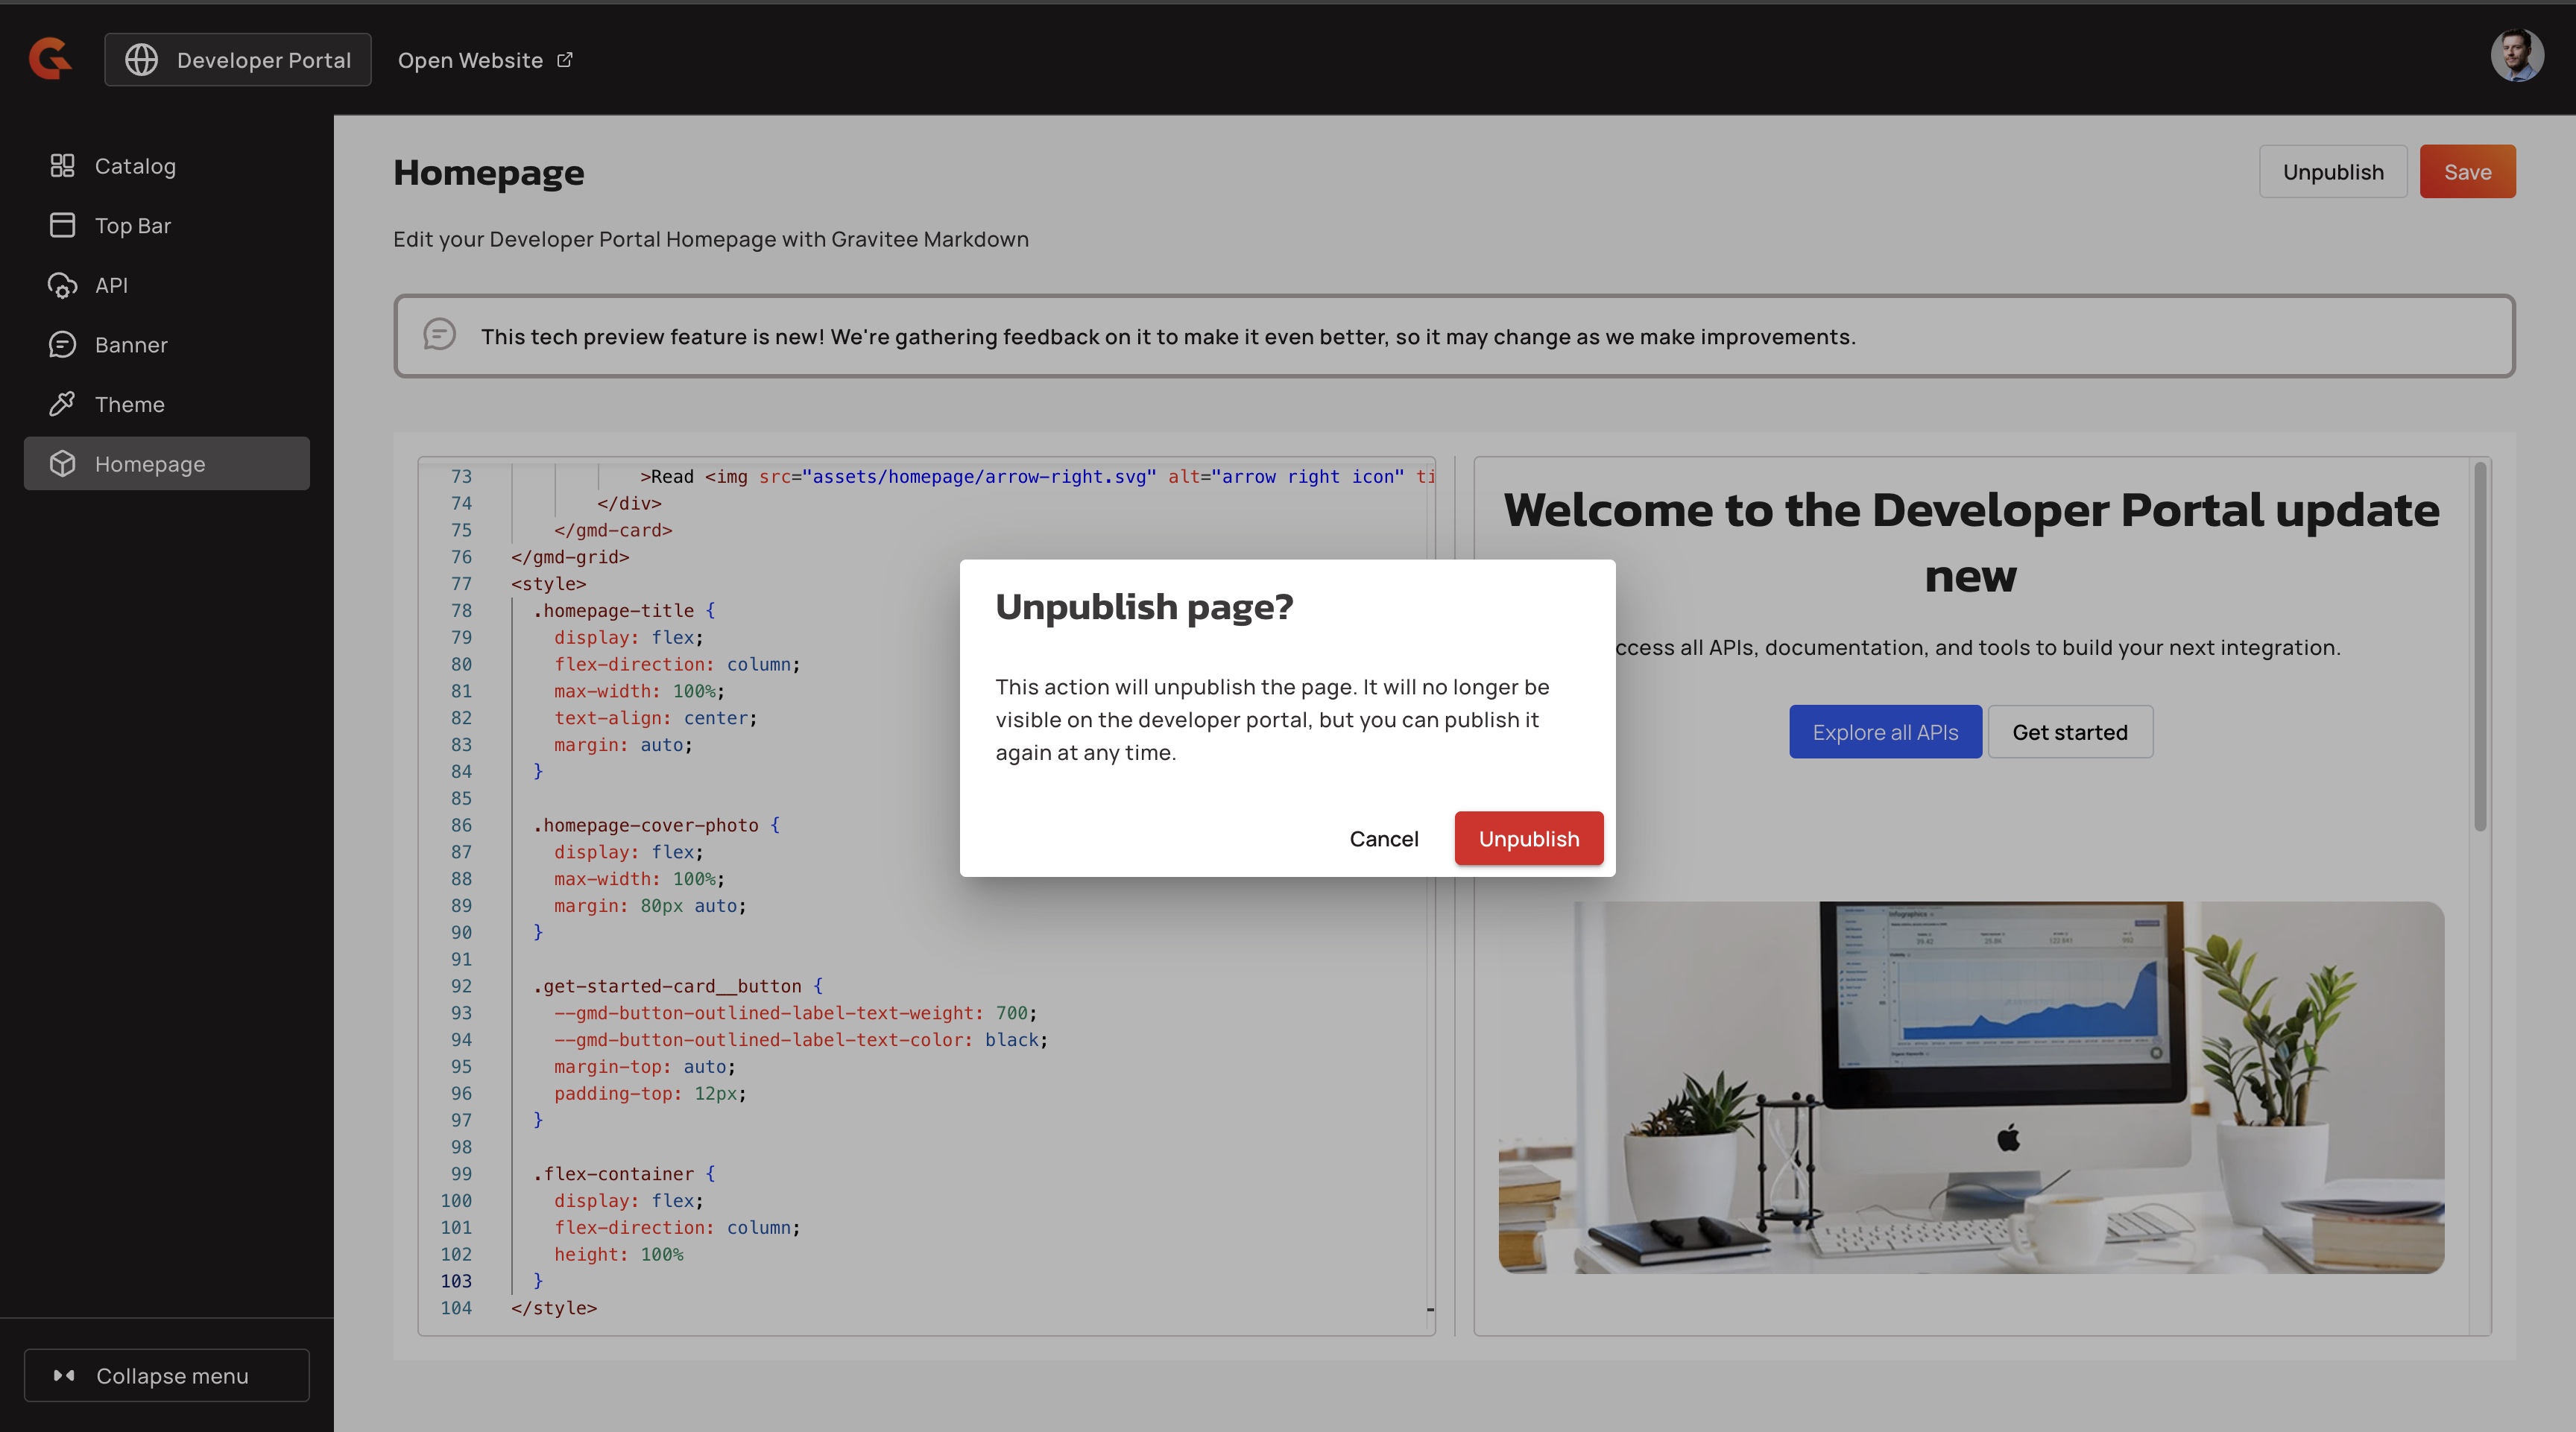Open the Theme menu item
The image size is (2576, 1432).
click(x=130, y=405)
